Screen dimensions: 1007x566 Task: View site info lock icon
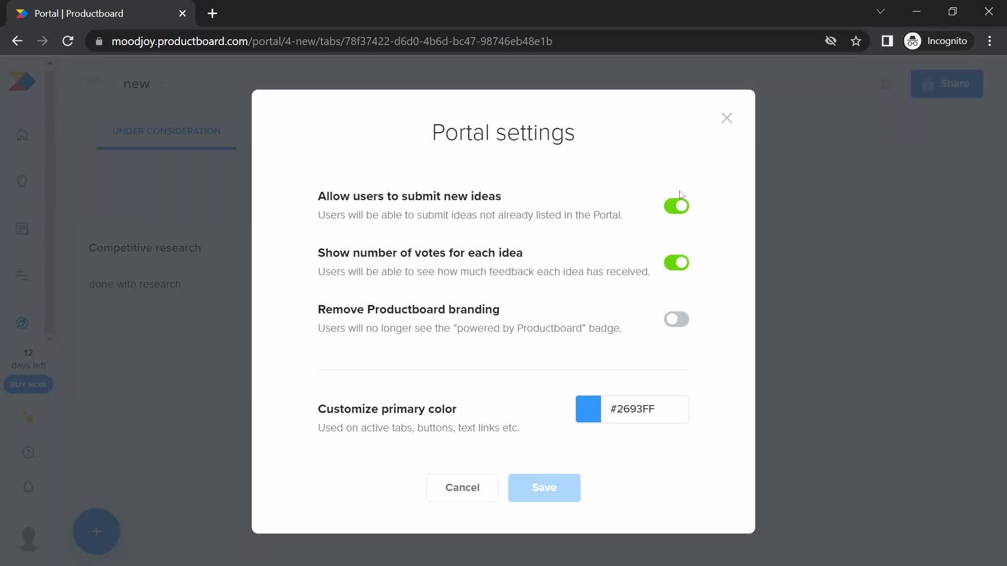pyautogui.click(x=99, y=41)
